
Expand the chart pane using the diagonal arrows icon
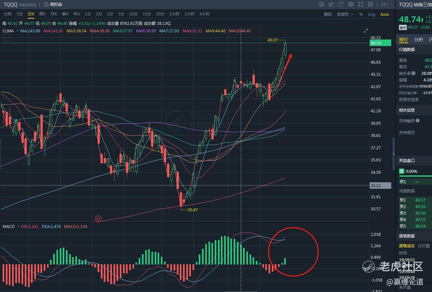365,31
